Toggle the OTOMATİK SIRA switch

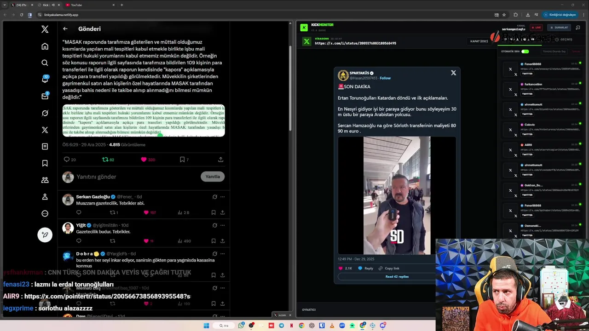525,51
